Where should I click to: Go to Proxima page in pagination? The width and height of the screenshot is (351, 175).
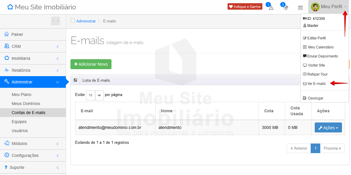tap(332, 148)
